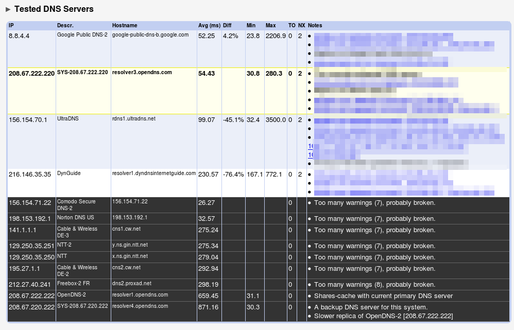Select resolver3.opendns.com hostname cell
Screen dimensions: 514x330
142,73
